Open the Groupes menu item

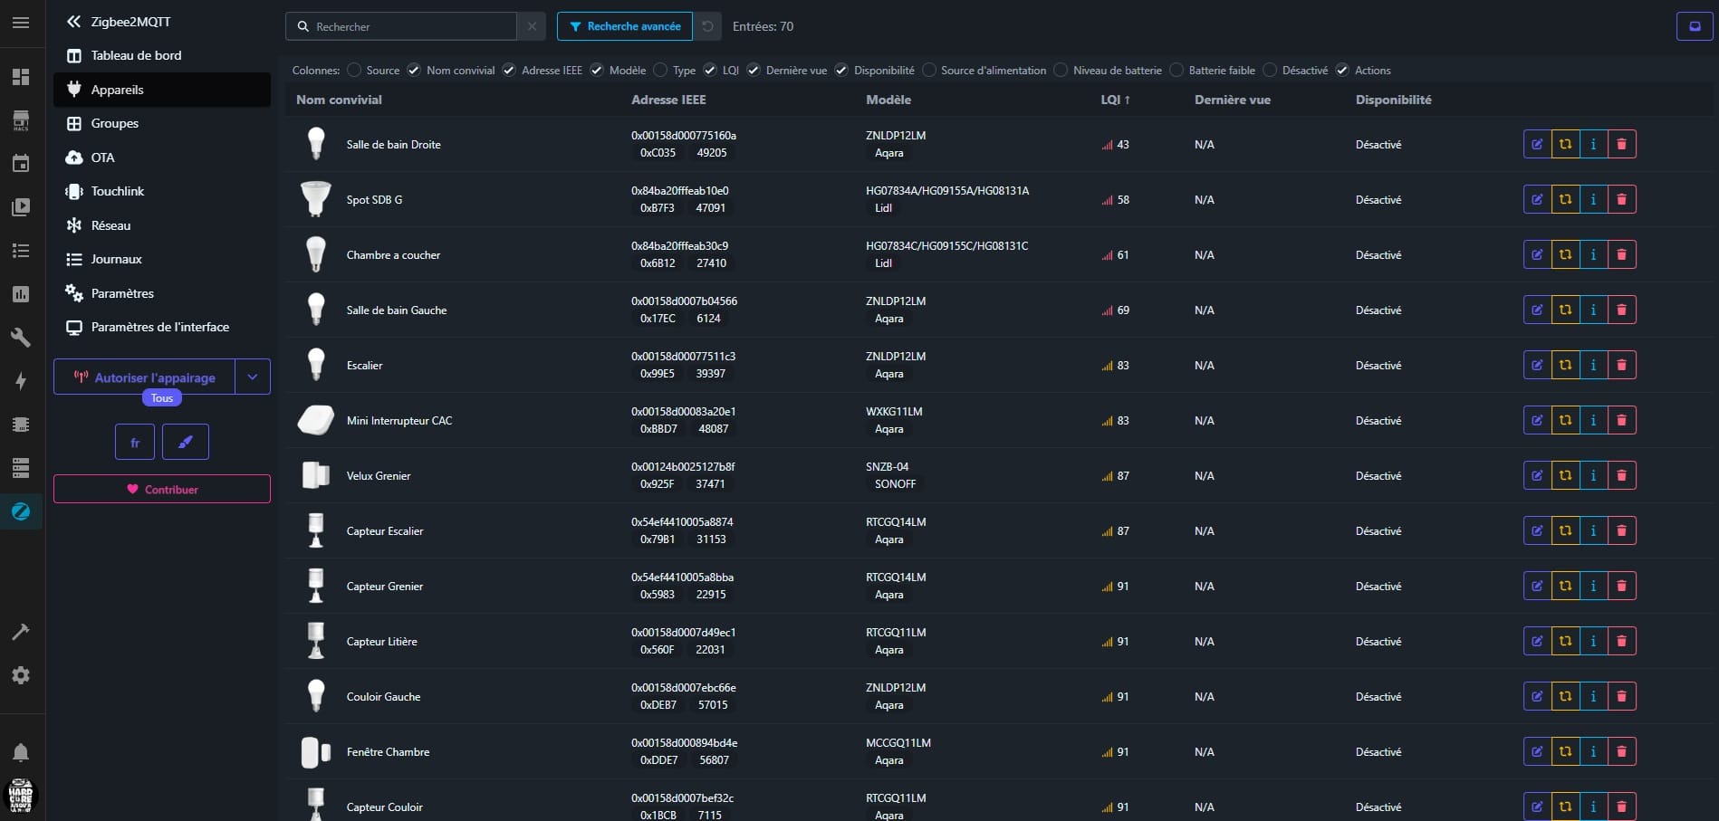[x=115, y=123]
